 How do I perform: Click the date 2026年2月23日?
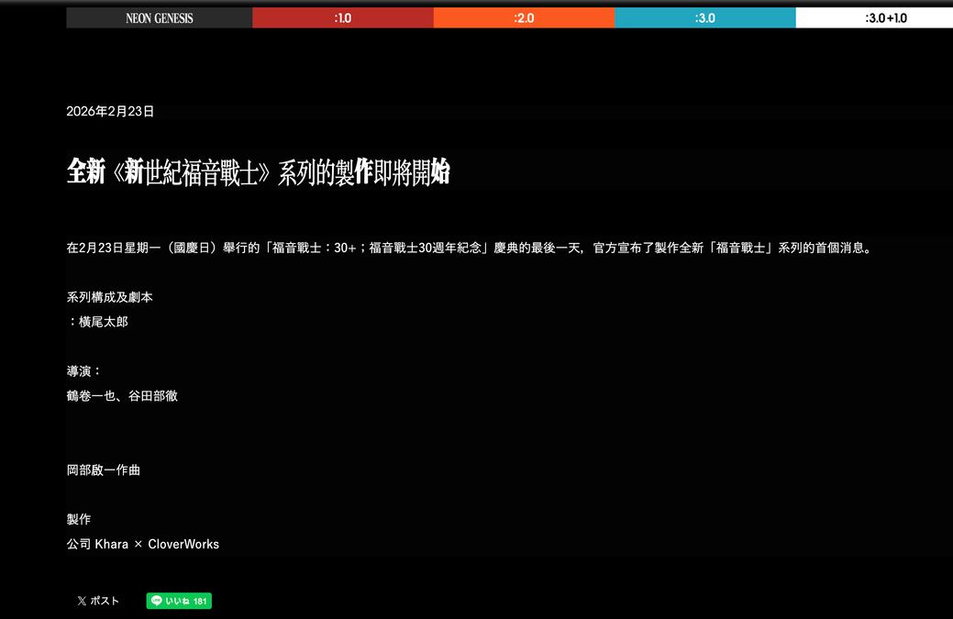click(x=110, y=111)
